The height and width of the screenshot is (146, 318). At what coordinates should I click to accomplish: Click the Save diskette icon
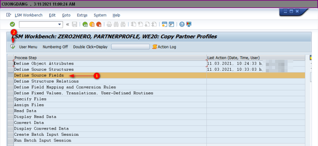74,25
